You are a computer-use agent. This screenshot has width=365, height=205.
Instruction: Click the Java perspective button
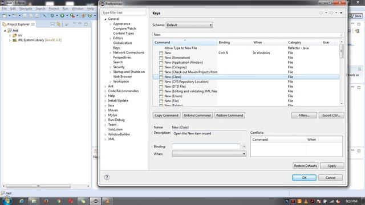coord(356,16)
